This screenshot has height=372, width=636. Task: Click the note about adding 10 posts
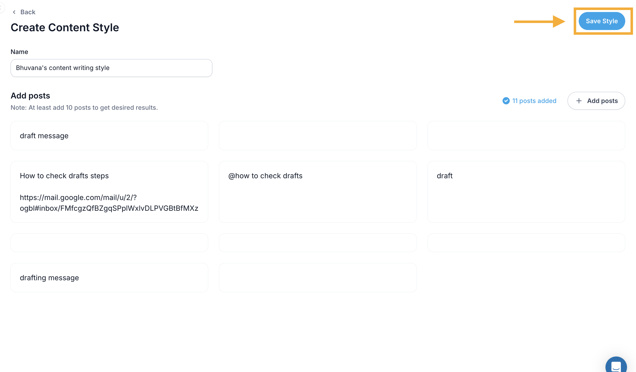tap(84, 107)
